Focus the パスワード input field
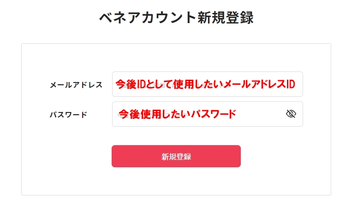 (x=207, y=114)
